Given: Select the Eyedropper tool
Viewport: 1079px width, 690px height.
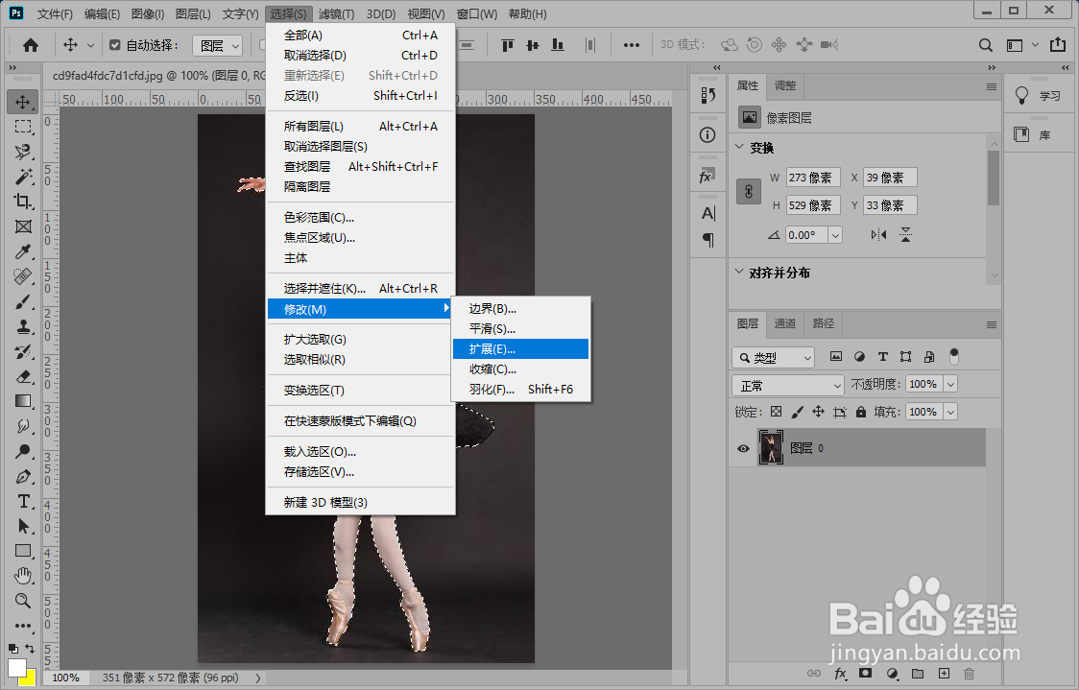Looking at the screenshot, I should pyautogui.click(x=23, y=251).
